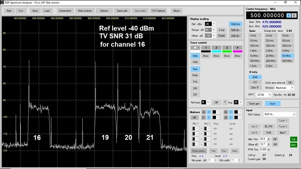The image size is (301, 169).
Task: Toggle Clock spur removal Off button
Action: point(289,82)
